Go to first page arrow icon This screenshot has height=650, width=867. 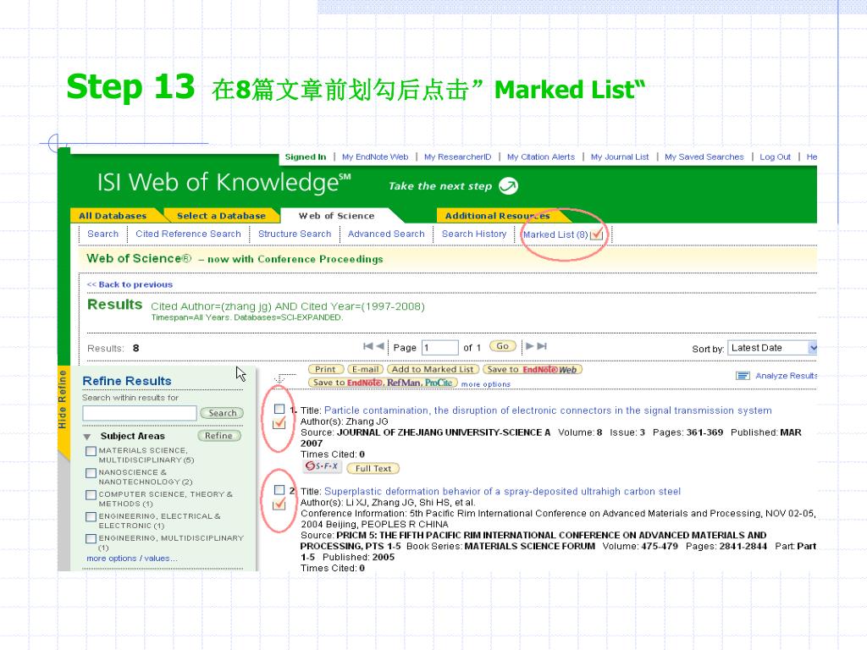click(367, 346)
